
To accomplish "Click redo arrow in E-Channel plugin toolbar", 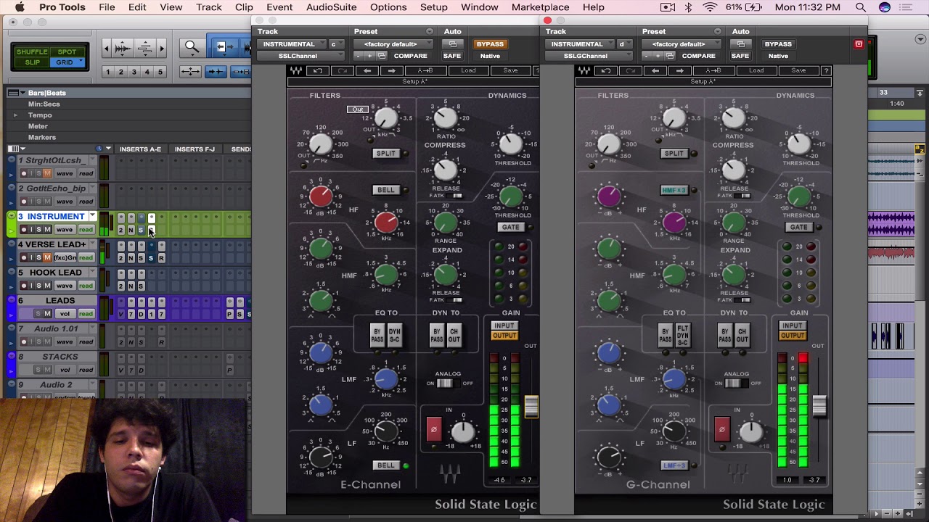I will pyautogui.click(x=343, y=70).
